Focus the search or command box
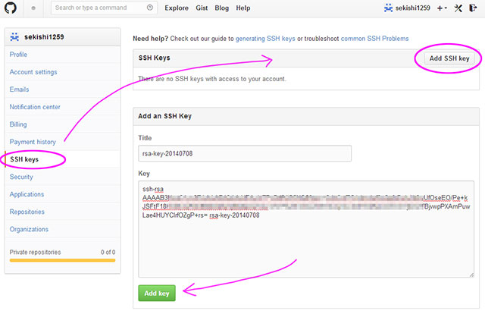485x314 pixels. 104,8
